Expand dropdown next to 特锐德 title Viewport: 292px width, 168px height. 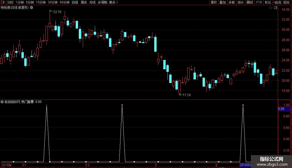point(32,8)
